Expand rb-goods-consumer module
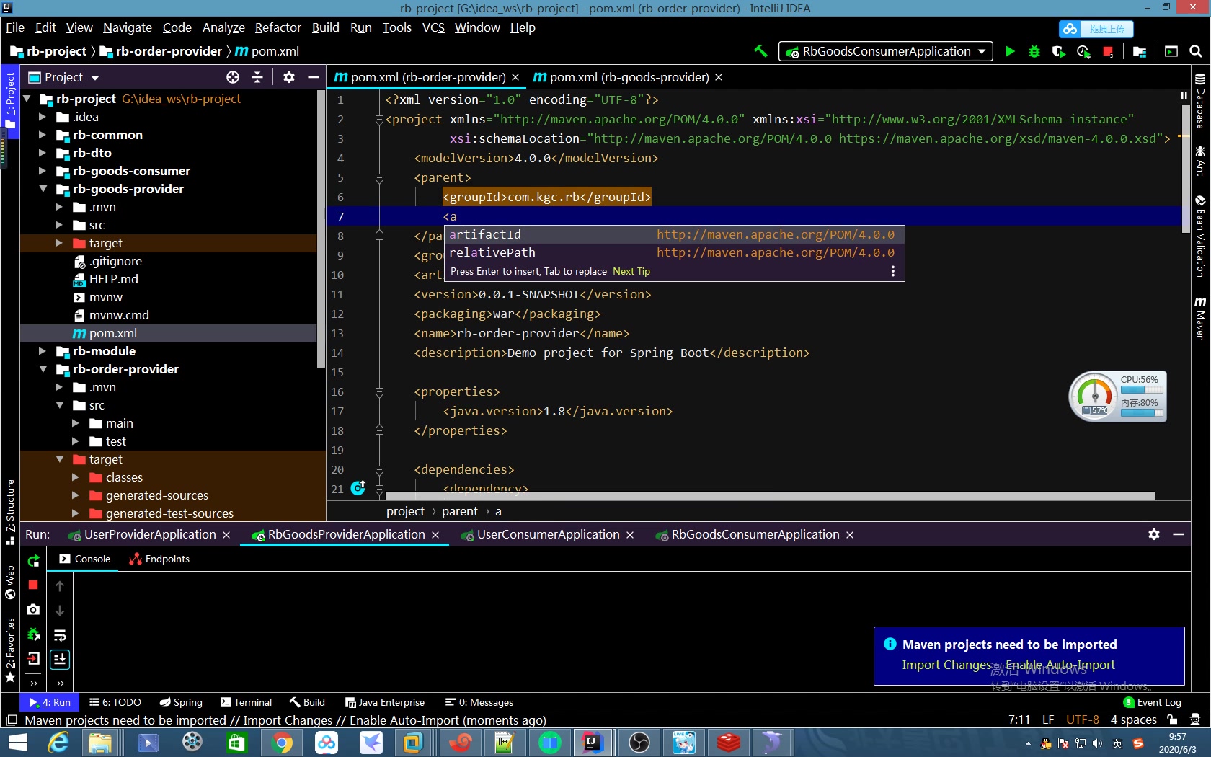Screen dimensions: 1211x757 [42, 171]
